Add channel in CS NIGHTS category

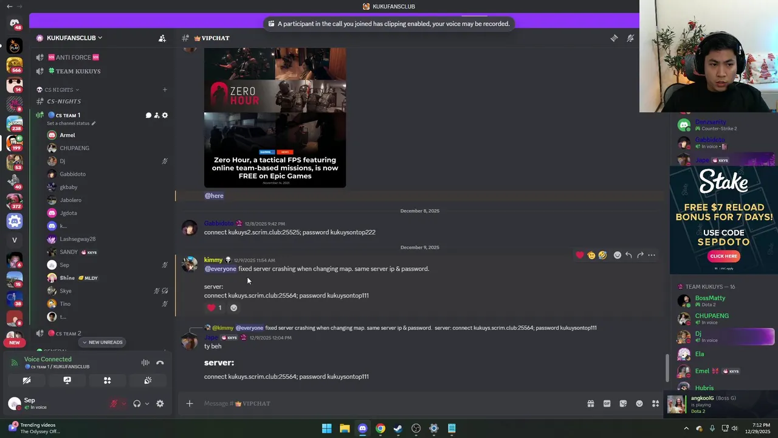165,89
